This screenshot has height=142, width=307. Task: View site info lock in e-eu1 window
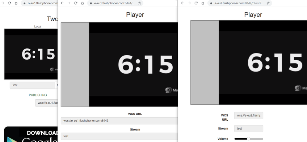pos(91,3)
